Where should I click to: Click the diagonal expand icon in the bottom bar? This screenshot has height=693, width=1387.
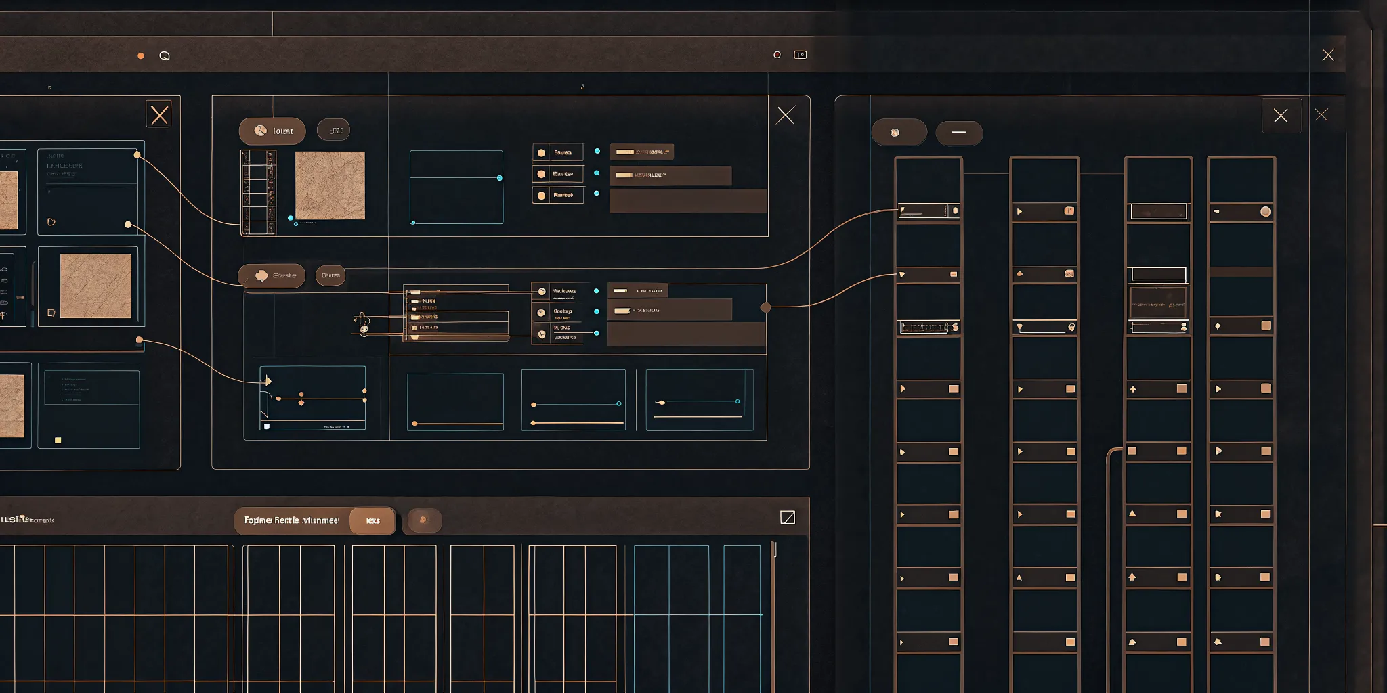click(x=788, y=518)
